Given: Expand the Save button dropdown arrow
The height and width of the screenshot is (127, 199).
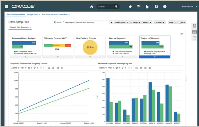Looking at the screenshot, I should 176,22.
